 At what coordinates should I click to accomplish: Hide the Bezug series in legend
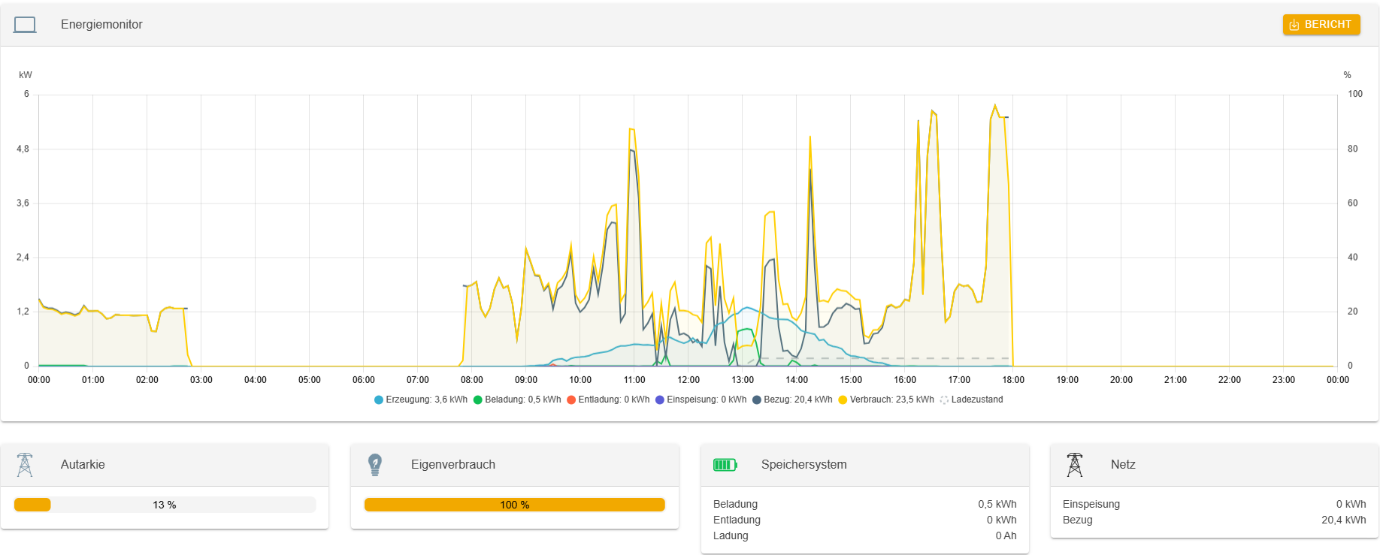point(792,400)
